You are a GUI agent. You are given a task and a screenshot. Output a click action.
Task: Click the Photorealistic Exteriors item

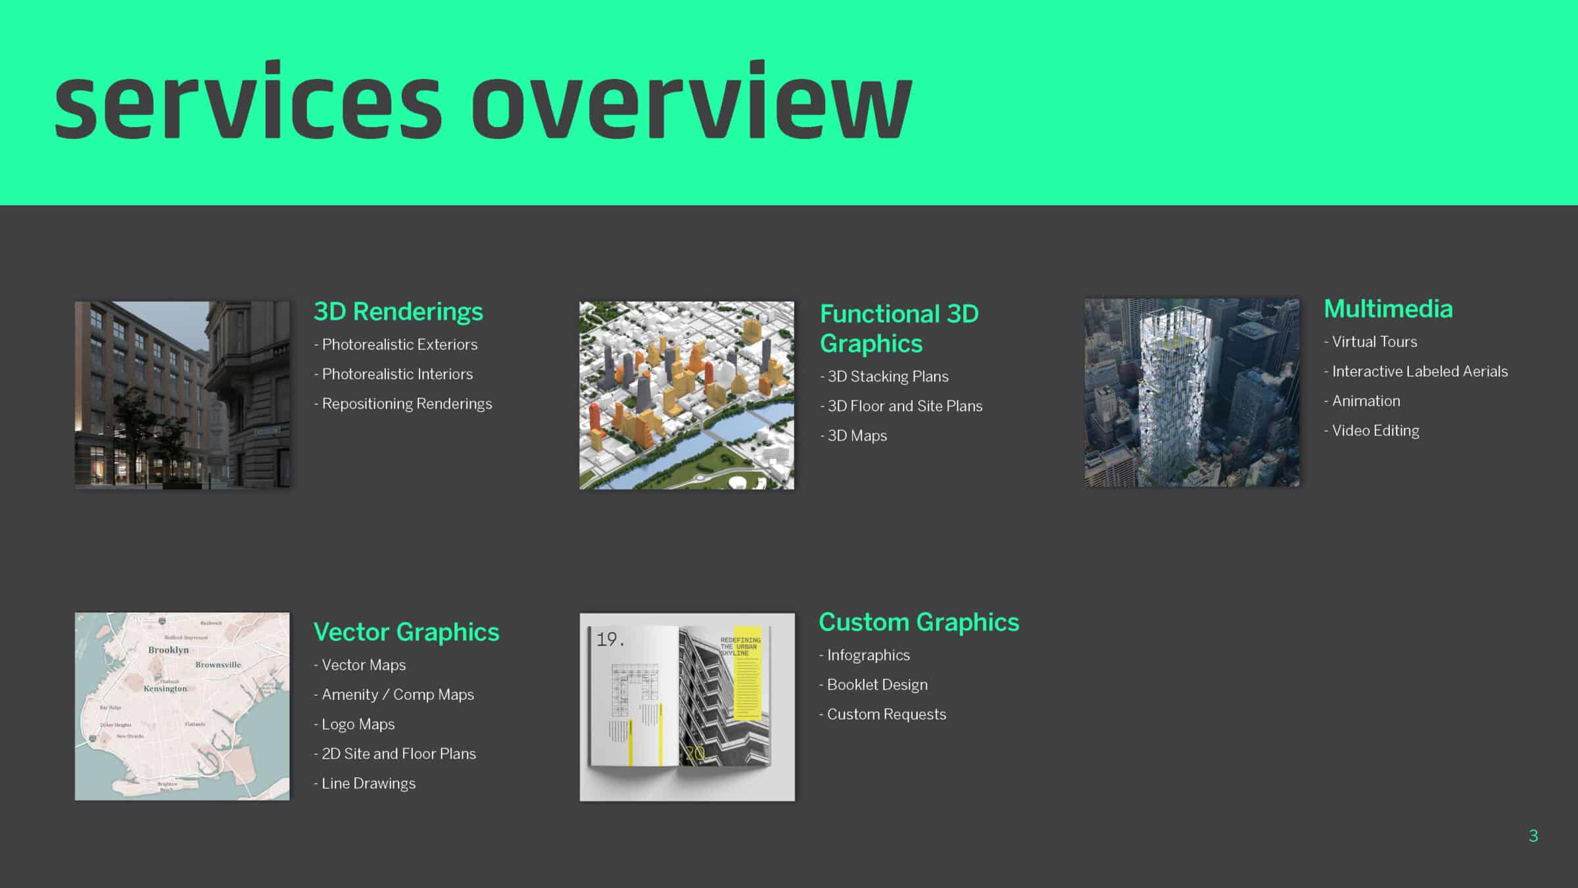pos(399,345)
